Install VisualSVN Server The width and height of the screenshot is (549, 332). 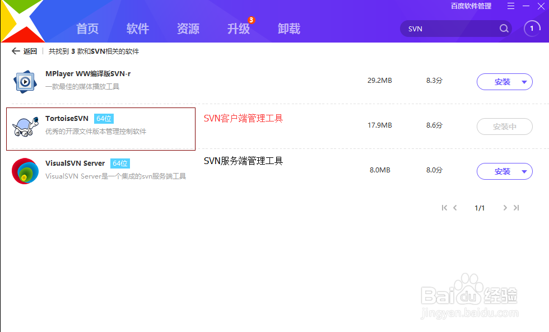point(502,171)
